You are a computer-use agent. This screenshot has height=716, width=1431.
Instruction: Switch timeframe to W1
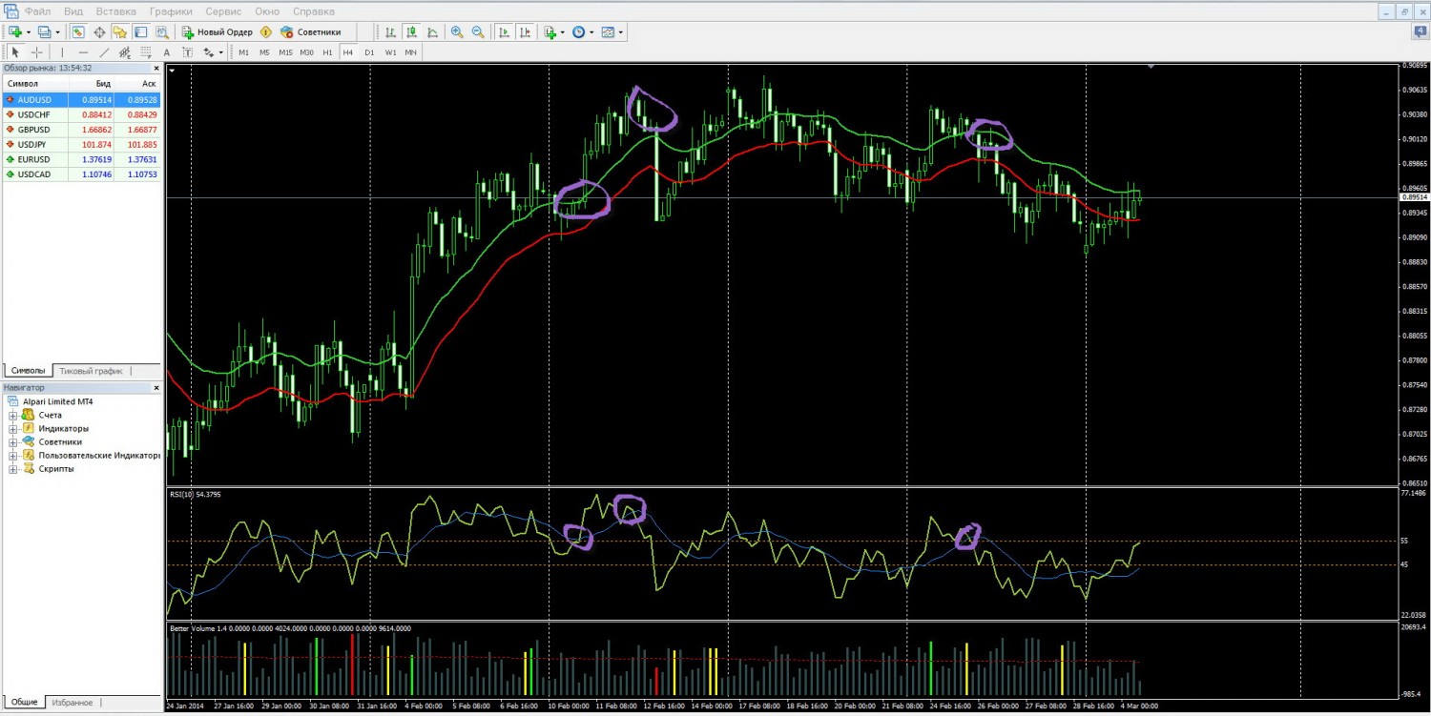(390, 52)
